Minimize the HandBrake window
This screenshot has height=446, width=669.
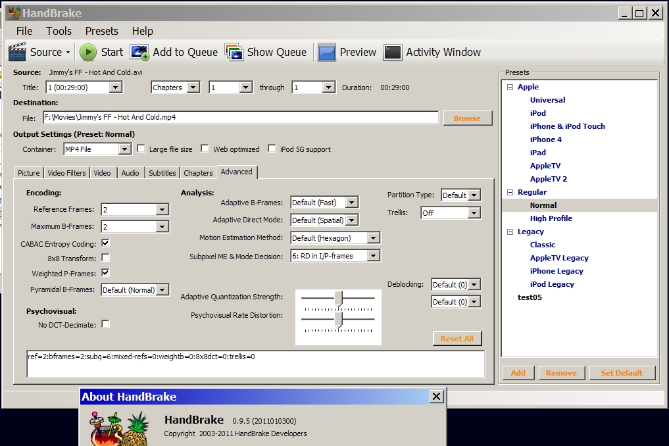pos(625,13)
